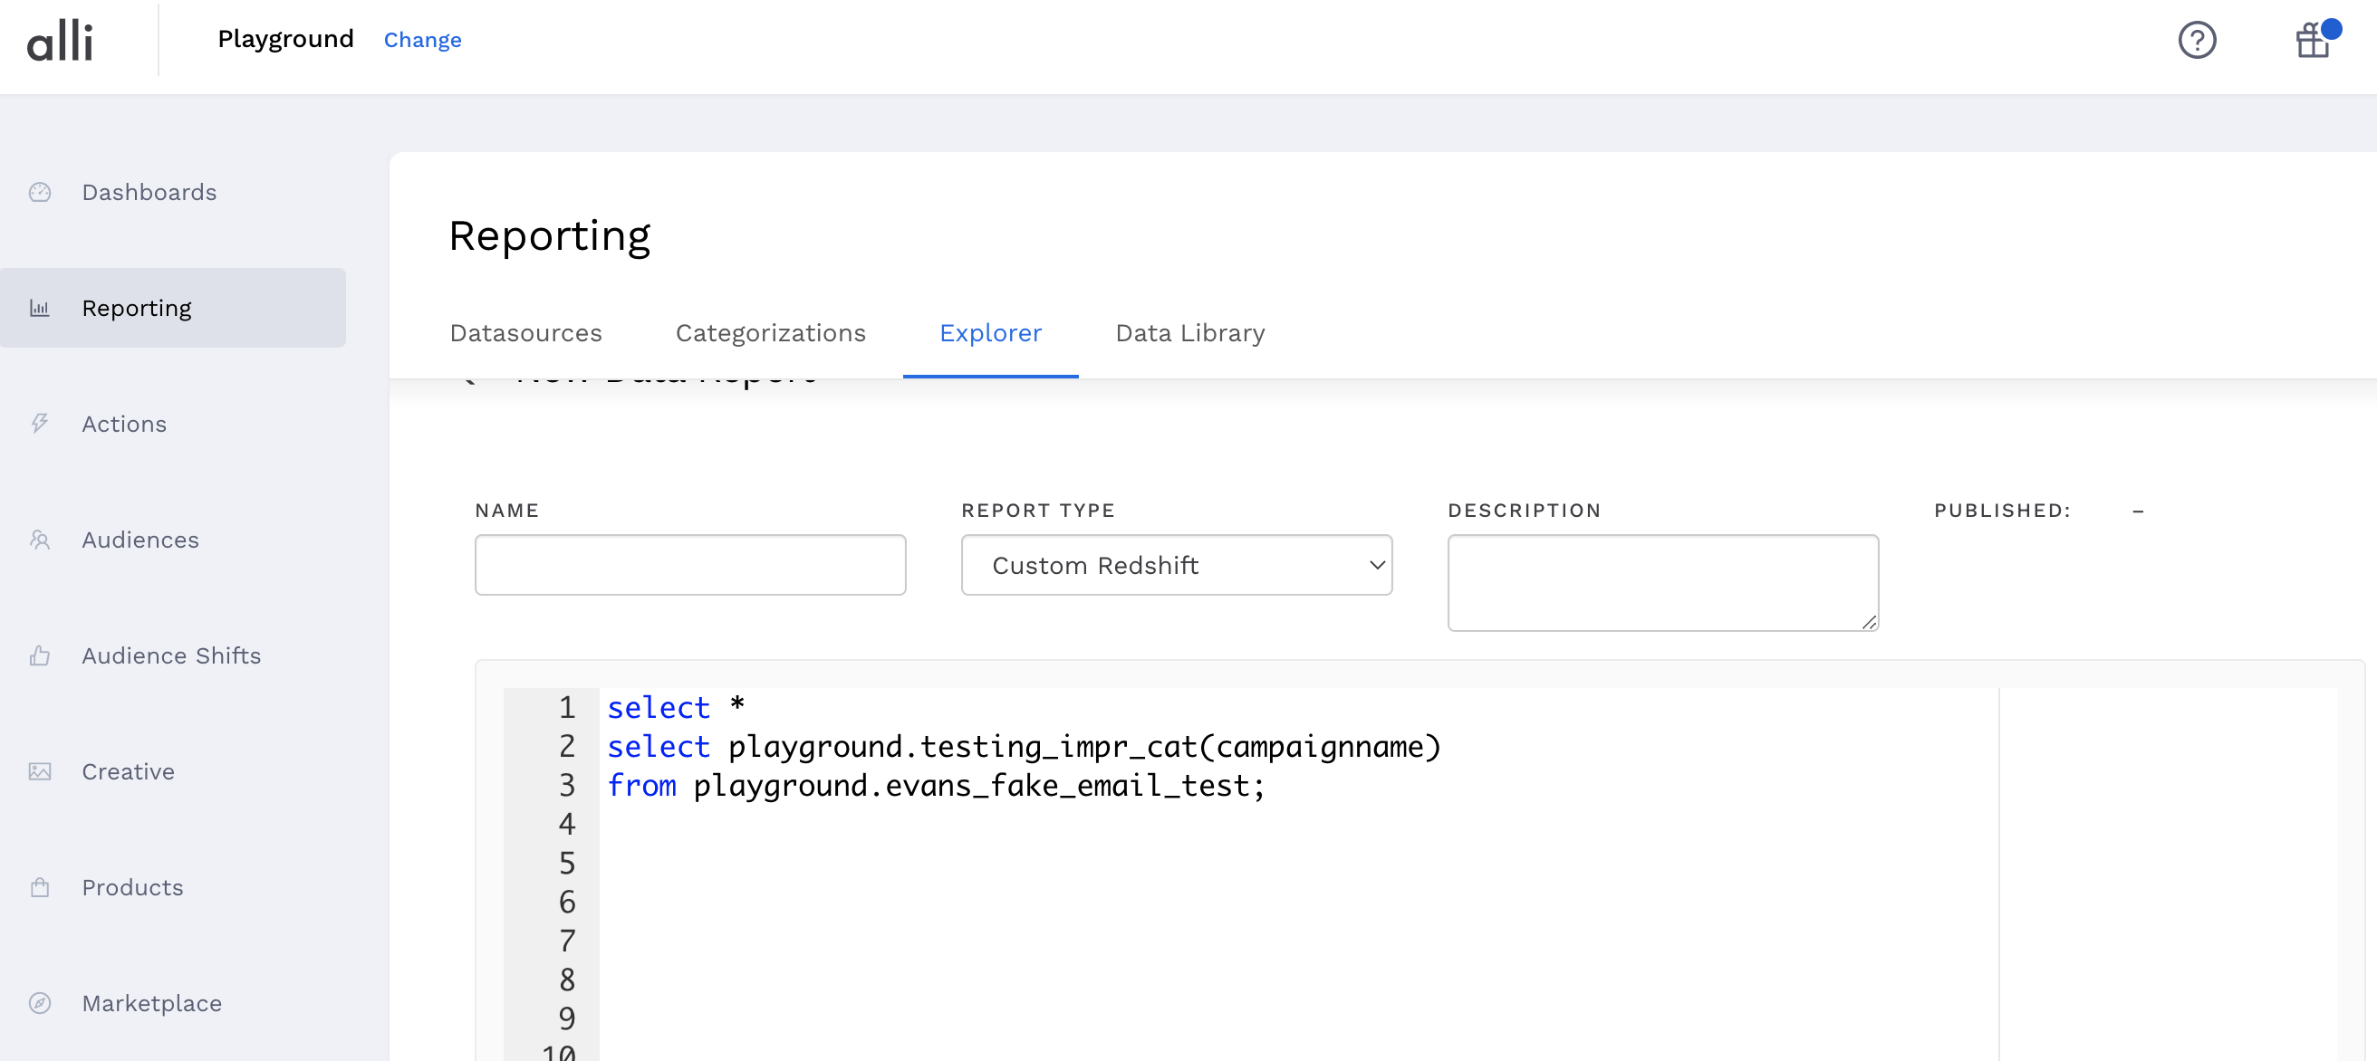The width and height of the screenshot is (2377, 1061).
Task: Click the Creative image icon
Action: pos(40,771)
